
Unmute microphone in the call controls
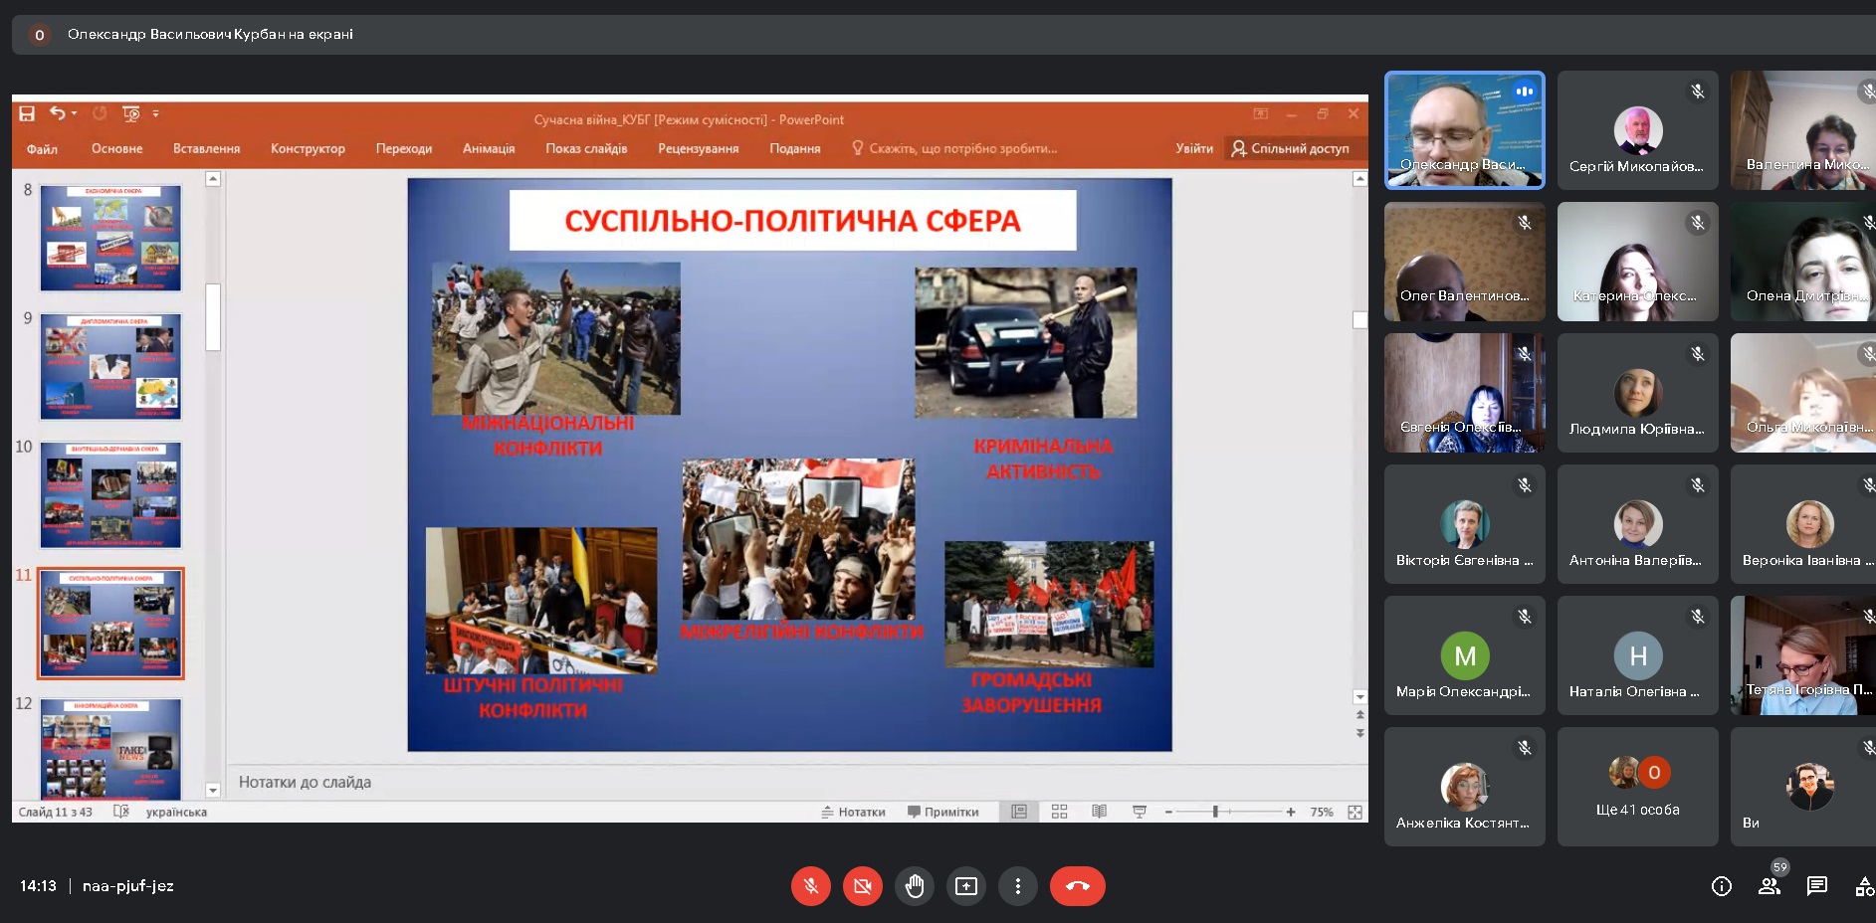click(811, 886)
